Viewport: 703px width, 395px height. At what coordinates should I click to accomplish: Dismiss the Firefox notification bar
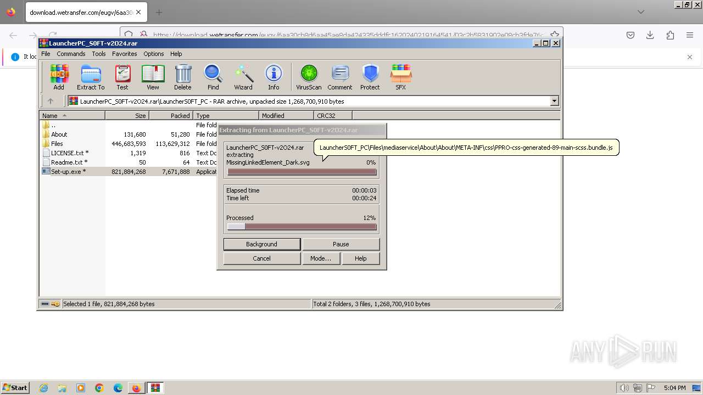click(x=690, y=57)
